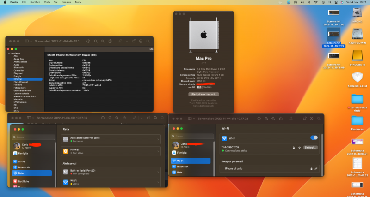This screenshot has height=197, width=370.
Task: Turn off the Wi-Fi switch in Screenshot 19.17.22
Action: pos(314,137)
